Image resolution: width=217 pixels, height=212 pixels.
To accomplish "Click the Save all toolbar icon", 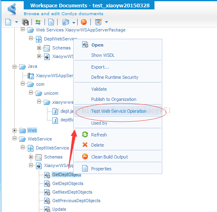I will click(25, 22).
